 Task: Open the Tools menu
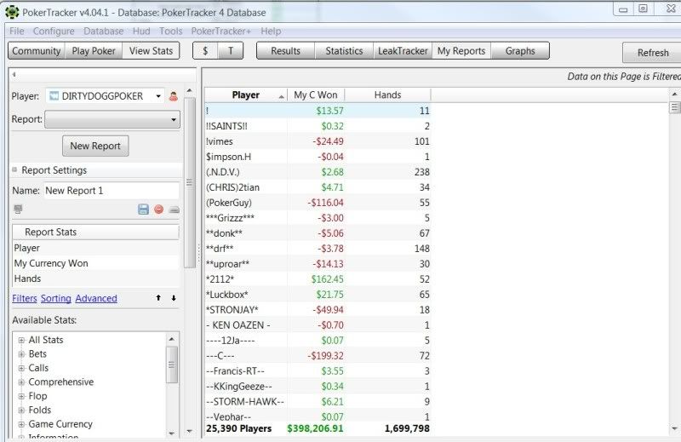point(171,32)
